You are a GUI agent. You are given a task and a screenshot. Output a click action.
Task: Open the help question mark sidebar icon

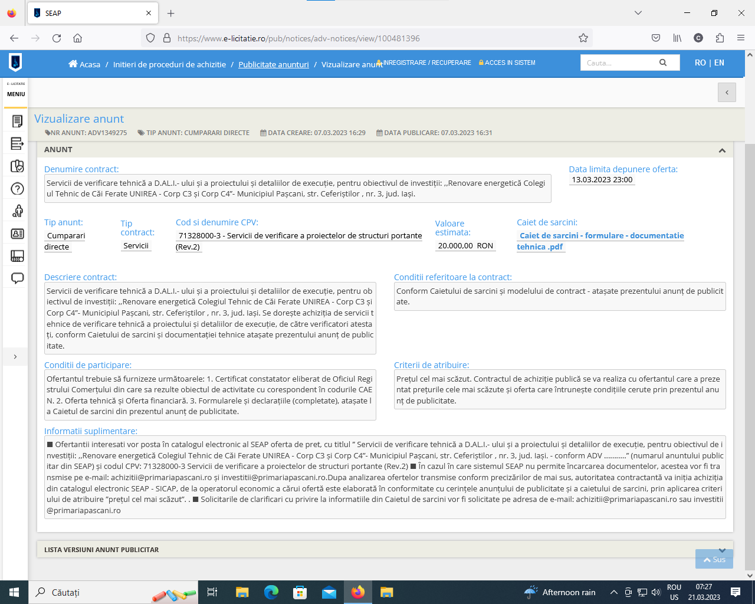17,189
